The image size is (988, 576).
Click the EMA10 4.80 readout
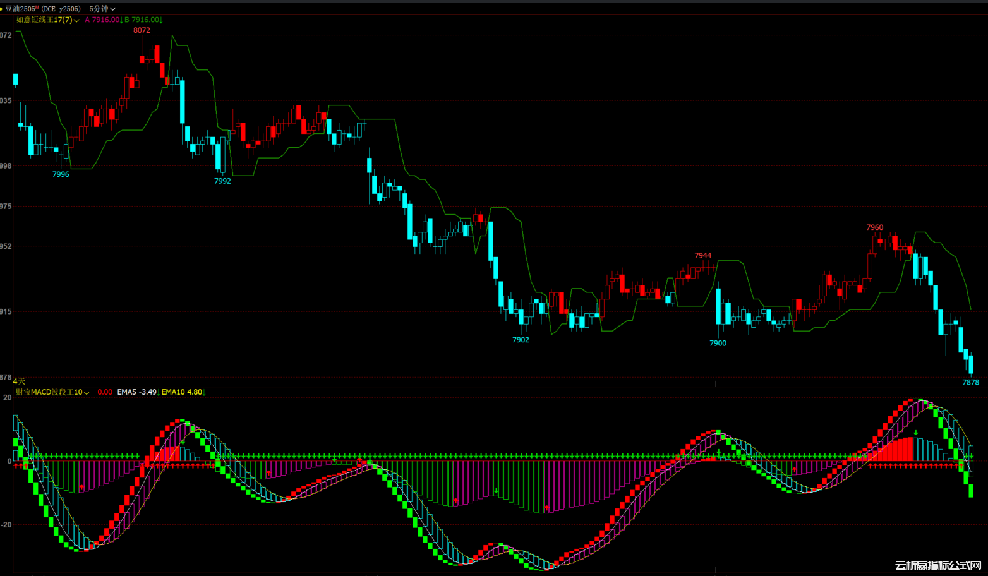tap(181, 392)
